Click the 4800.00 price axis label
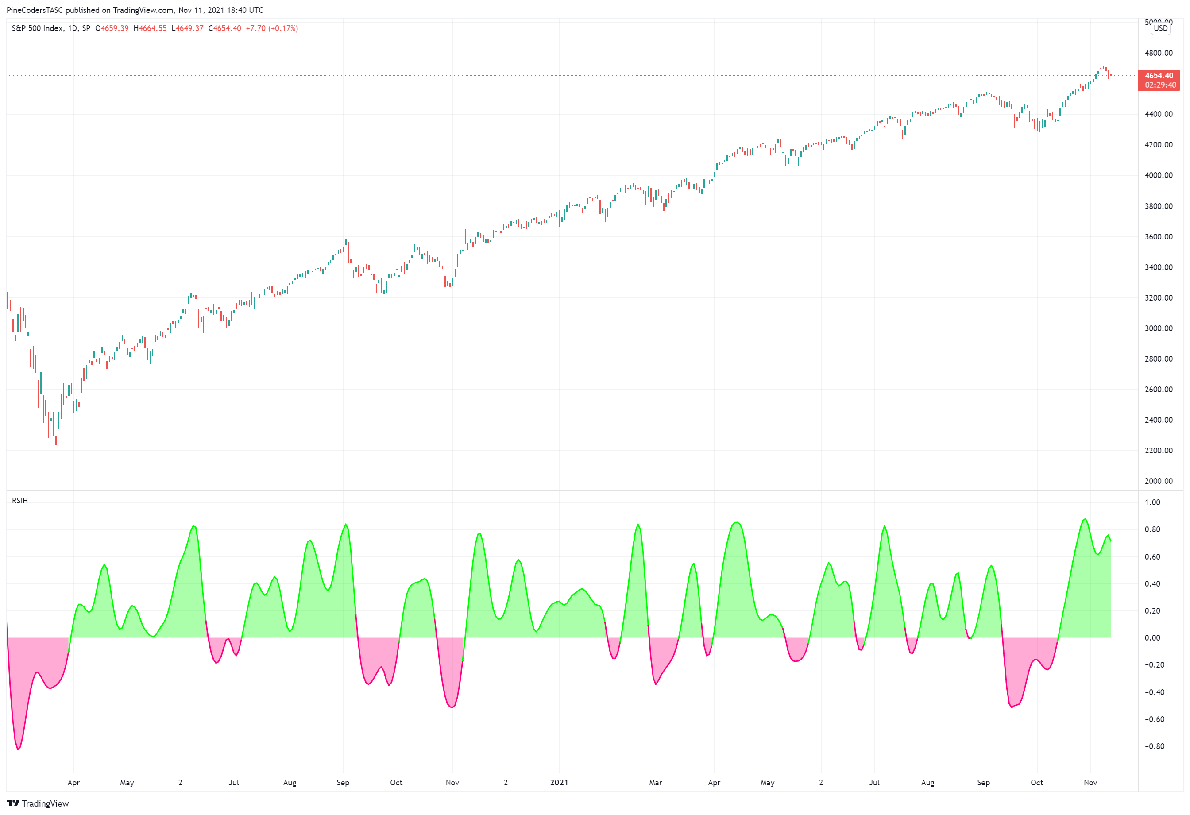Viewport: 1190px width, 815px height. tap(1158, 53)
